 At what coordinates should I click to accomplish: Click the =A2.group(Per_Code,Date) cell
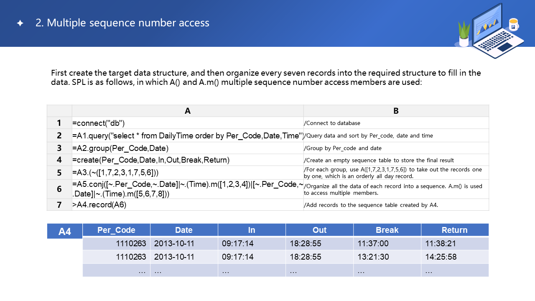[x=187, y=148]
